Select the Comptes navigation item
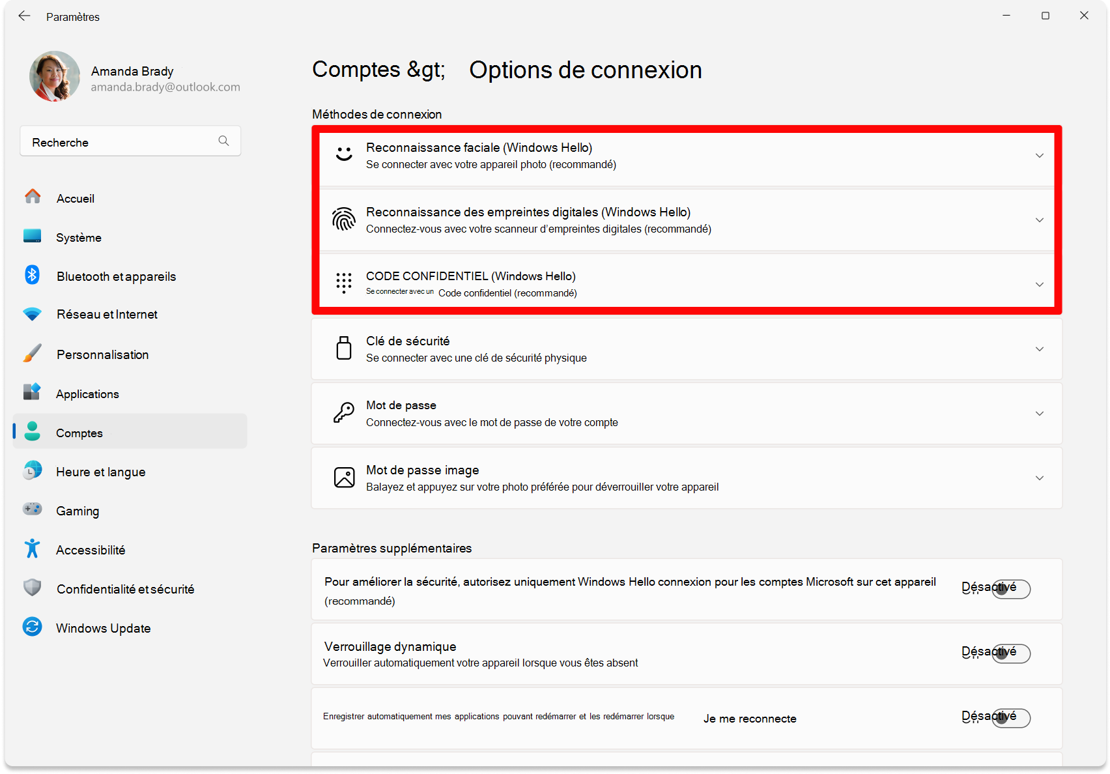This screenshot has width=1110, height=774. tap(130, 431)
